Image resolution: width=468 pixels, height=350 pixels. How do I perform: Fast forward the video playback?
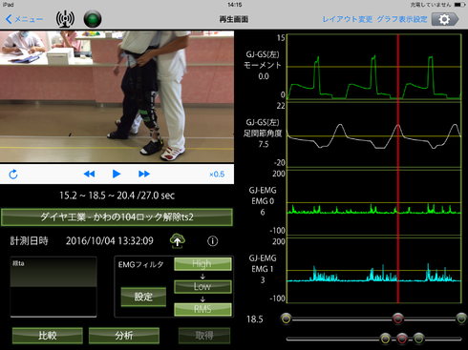pyautogui.click(x=144, y=174)
